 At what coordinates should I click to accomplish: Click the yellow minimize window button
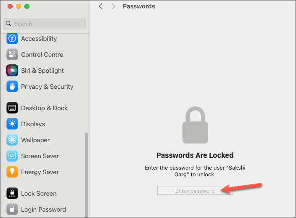(x=18, y=6)
